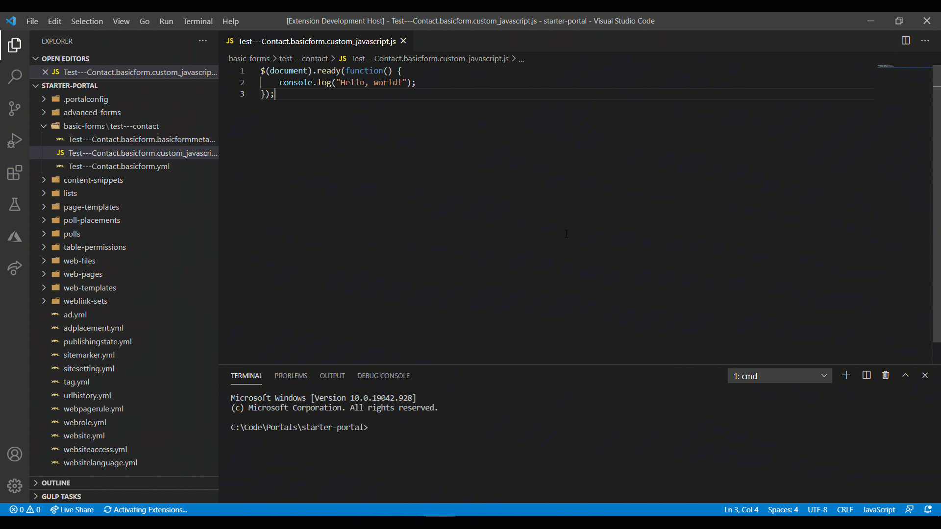Open the Terminal menu in menu bar
This screenshot has height=529, width=941.
coord(198,21)
